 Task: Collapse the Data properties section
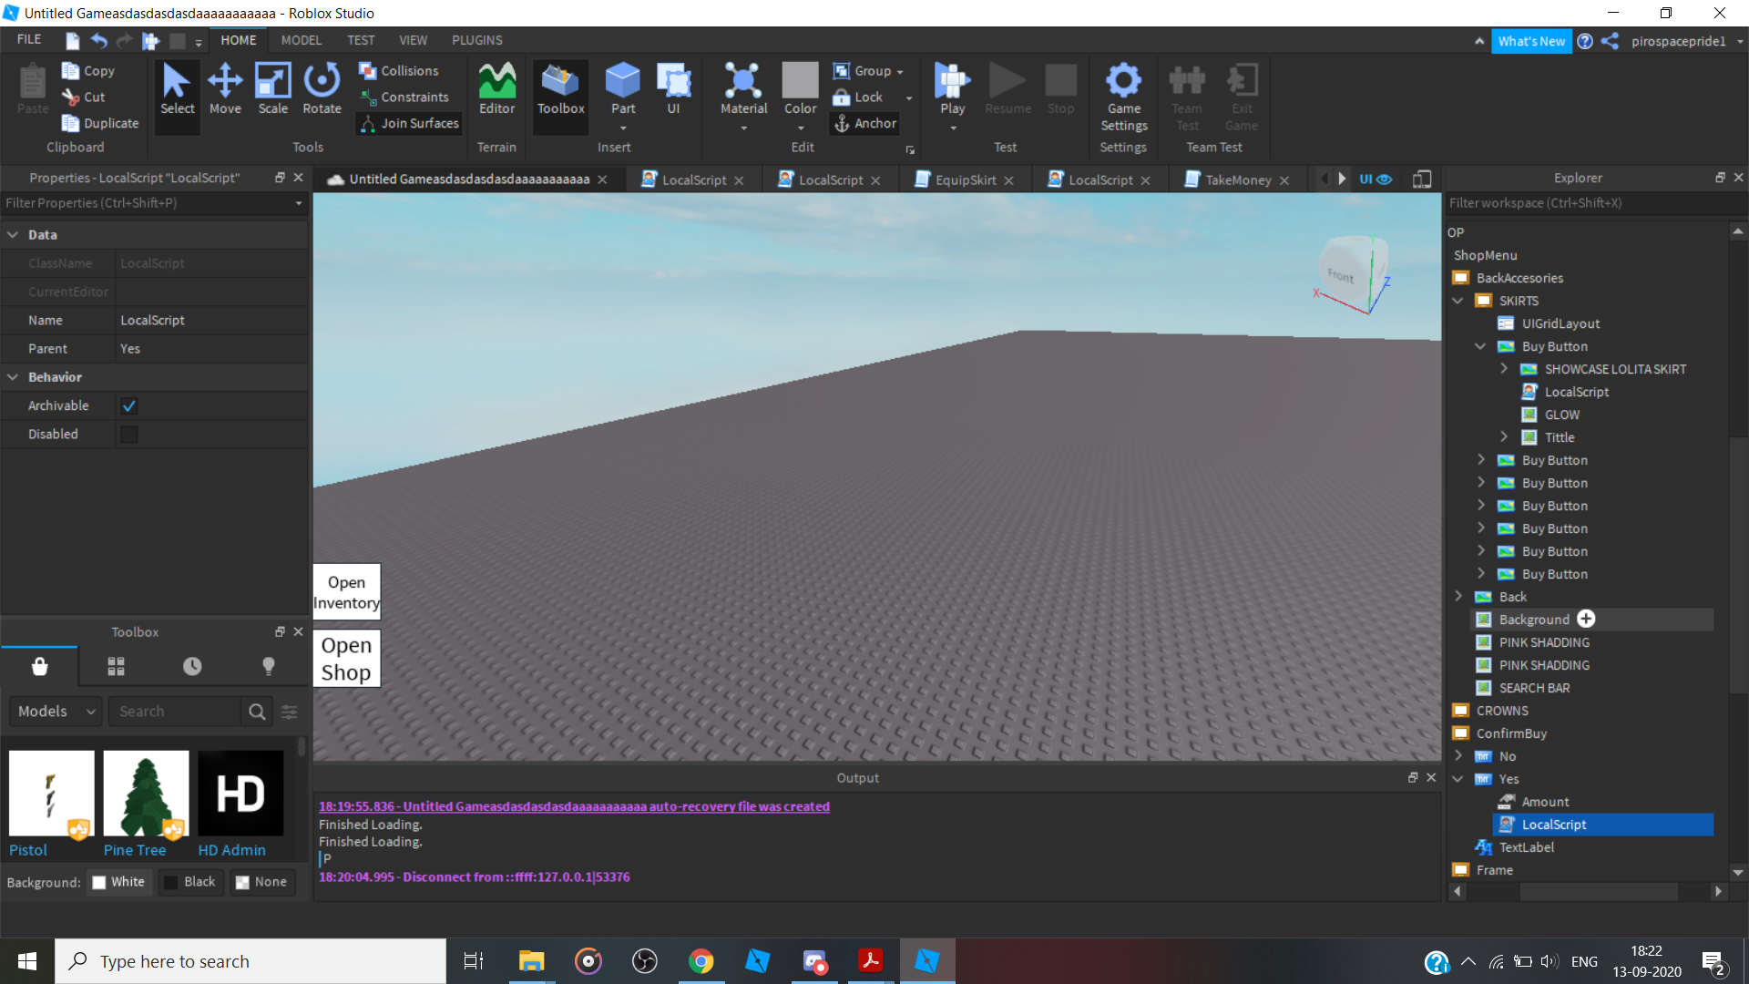[14, 234]
